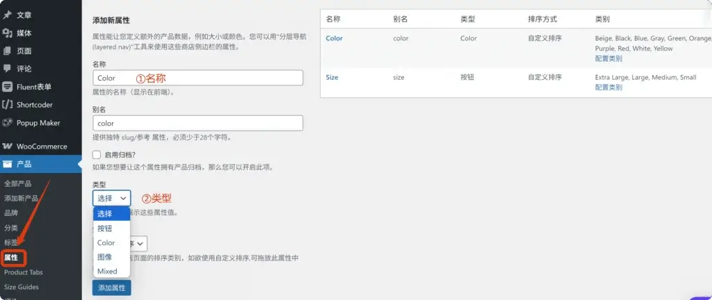The height and width of the screenshot is (300, 712).
Task: Click 配置类别 link for Color row
Action: 608,59
